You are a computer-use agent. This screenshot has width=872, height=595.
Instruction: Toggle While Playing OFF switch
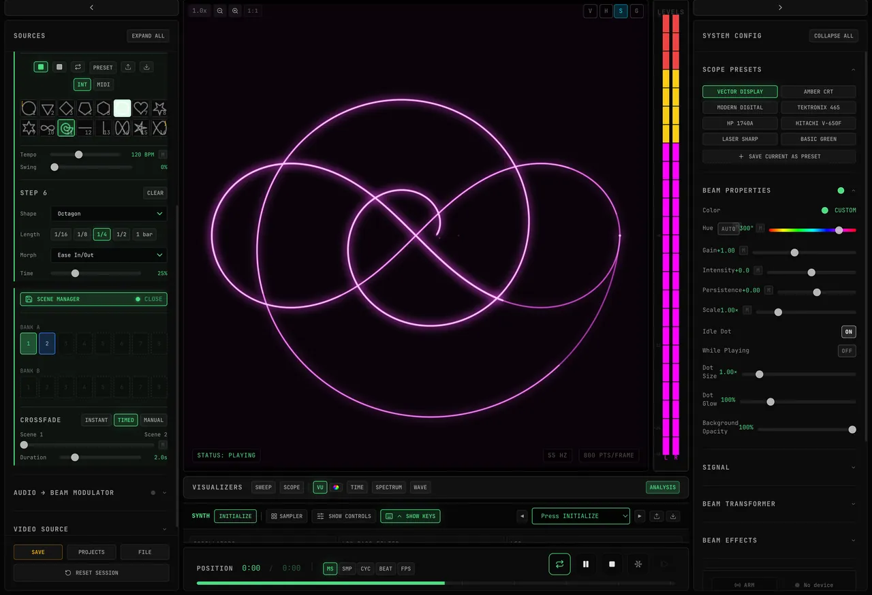pyautogui.click(x=847, y=351)
